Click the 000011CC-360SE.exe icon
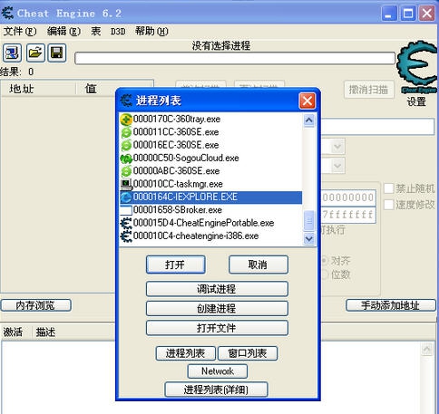This screenshot has height=414, width=439. pyautogui.click(x=126, y=132)
